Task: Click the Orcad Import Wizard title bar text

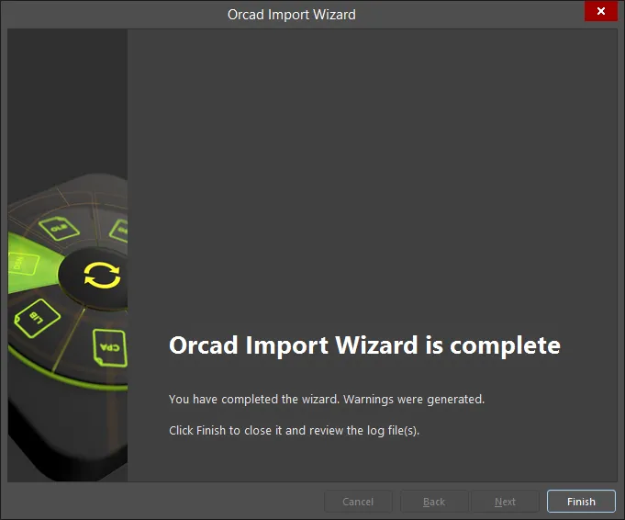Action: pos(291,15)
